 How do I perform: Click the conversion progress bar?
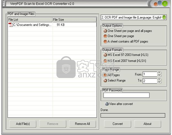[x=133, y=115]
